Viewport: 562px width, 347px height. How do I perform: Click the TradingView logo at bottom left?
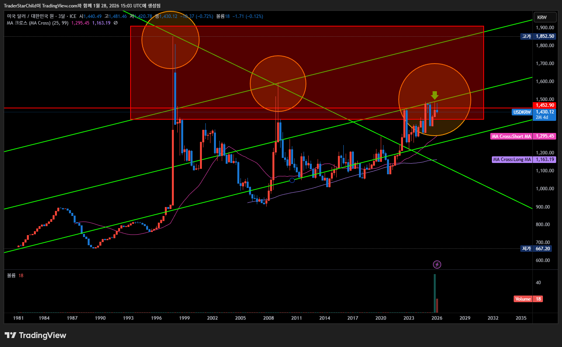[x=35, y=335]
